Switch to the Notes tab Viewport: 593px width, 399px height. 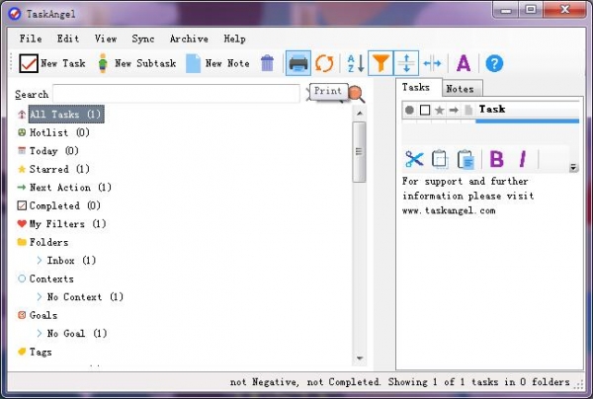point(460,89)
